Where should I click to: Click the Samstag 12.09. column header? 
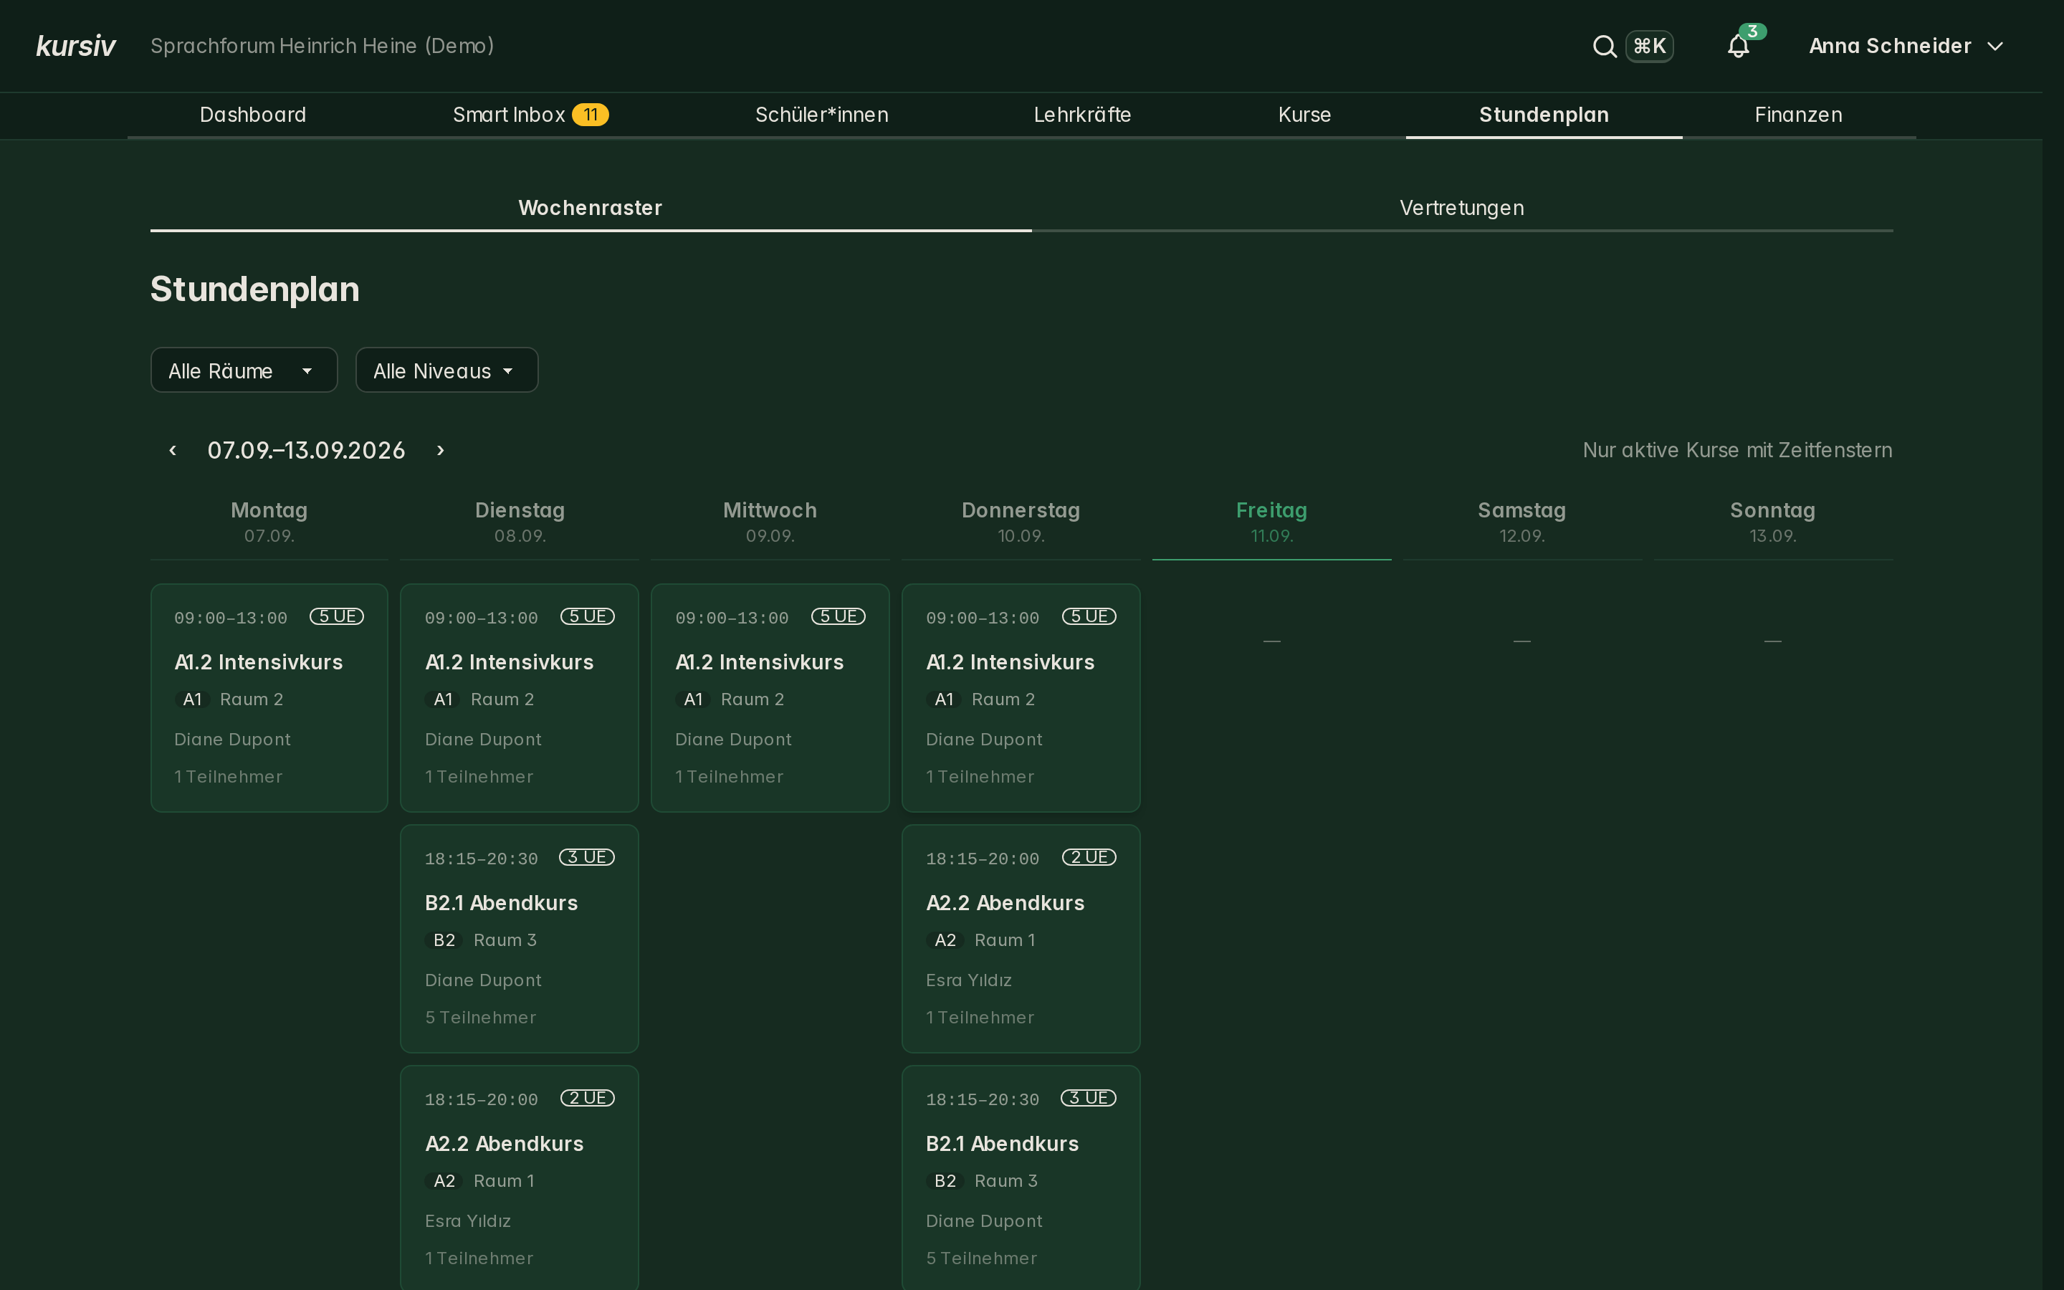[1521, 522]
